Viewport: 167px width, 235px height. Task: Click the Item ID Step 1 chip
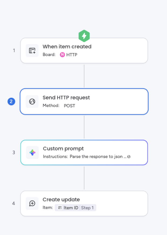coord(75,208)
